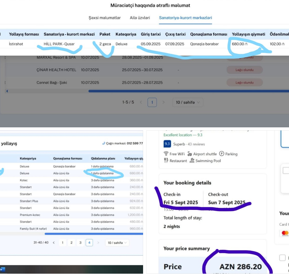Viewport: 289px width, 276px height.
Task: Click the Restaurant fork and knife icon
Action: click(166, 161)
